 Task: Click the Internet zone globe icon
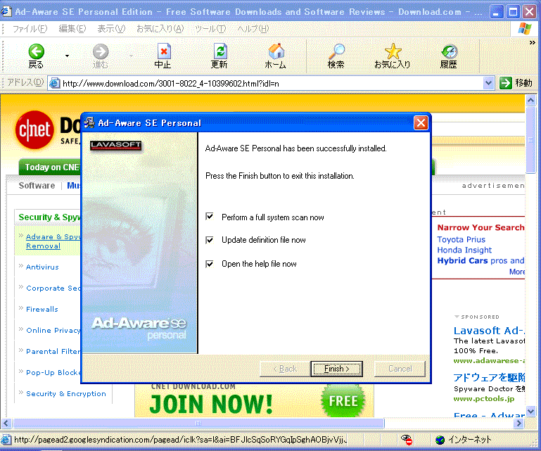(440, 440)
